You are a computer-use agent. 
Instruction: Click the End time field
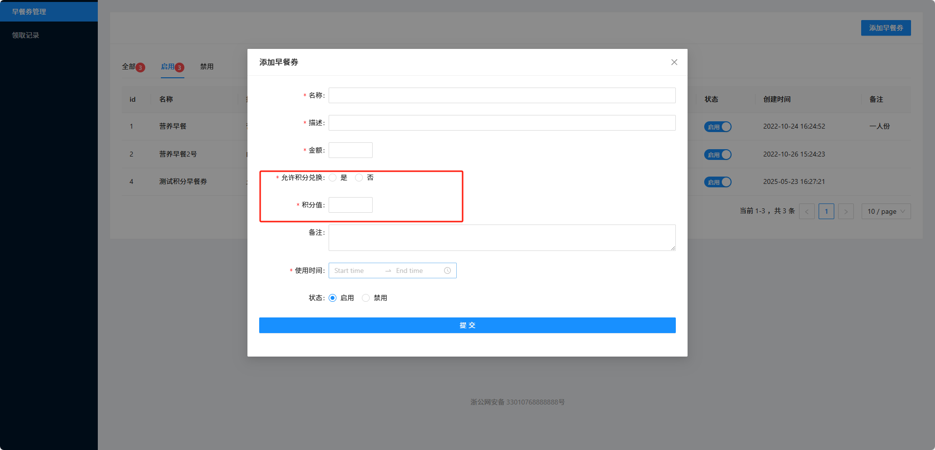(417, 270)
